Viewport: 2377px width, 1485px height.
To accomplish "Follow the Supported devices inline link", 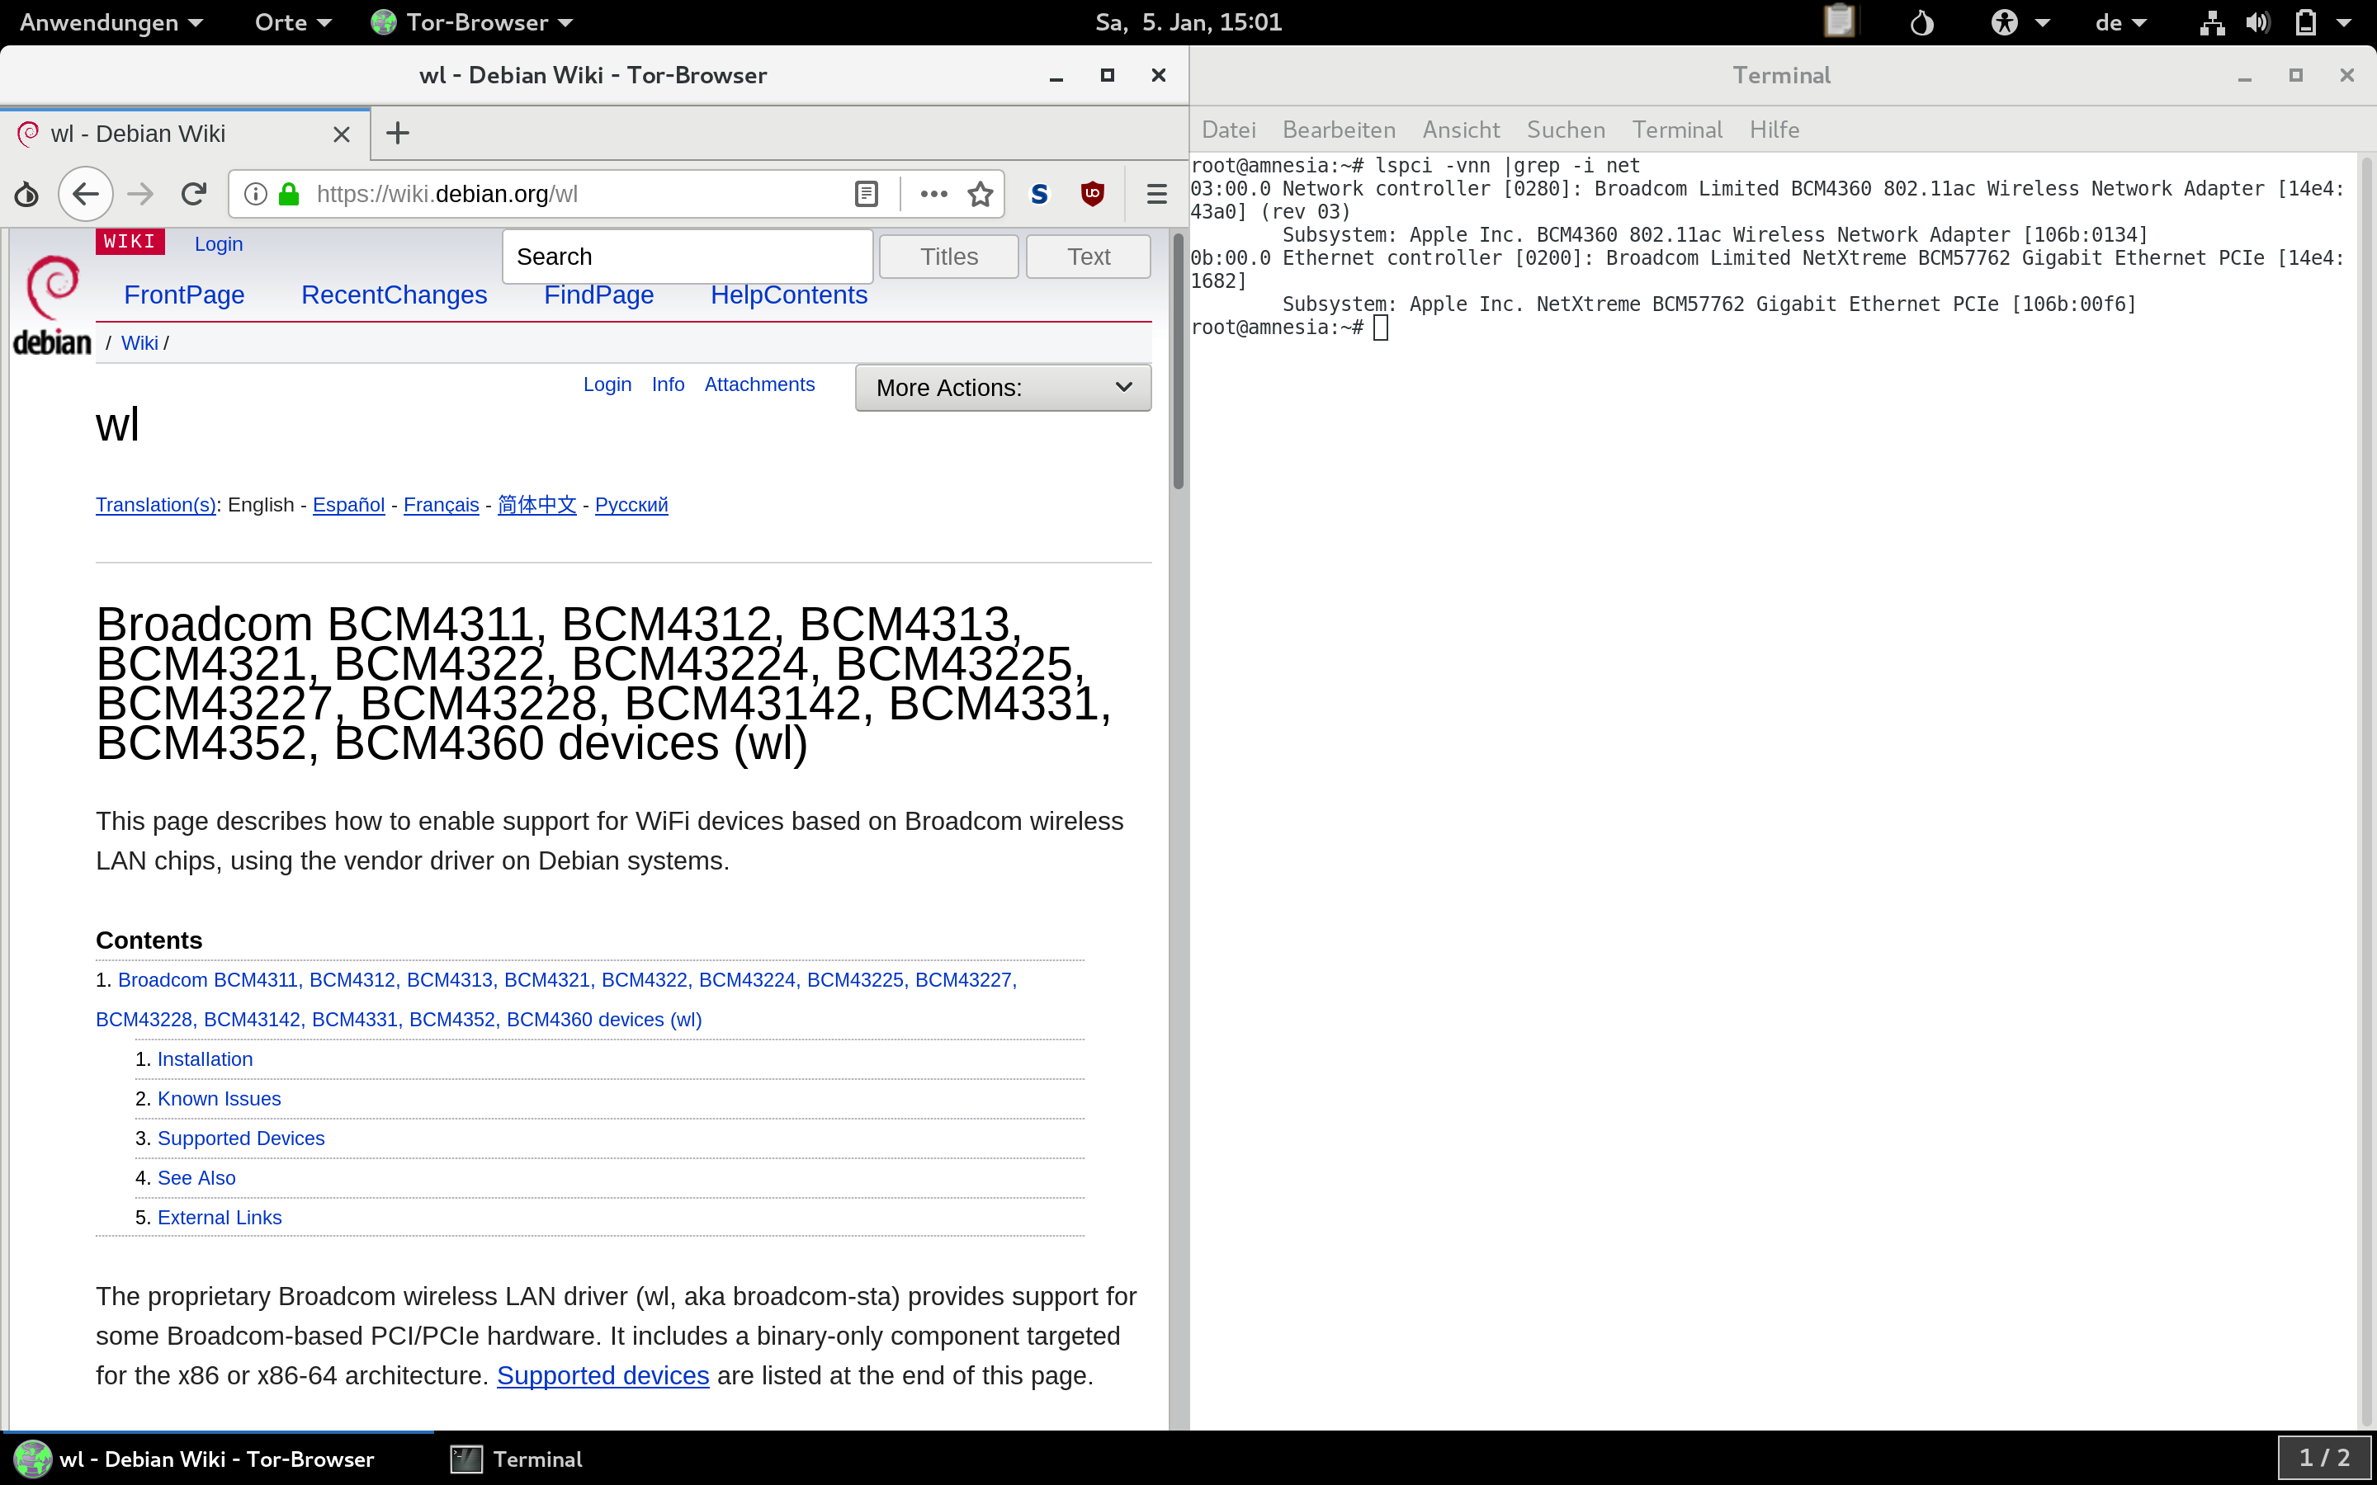I will (x=603, y=1375).
